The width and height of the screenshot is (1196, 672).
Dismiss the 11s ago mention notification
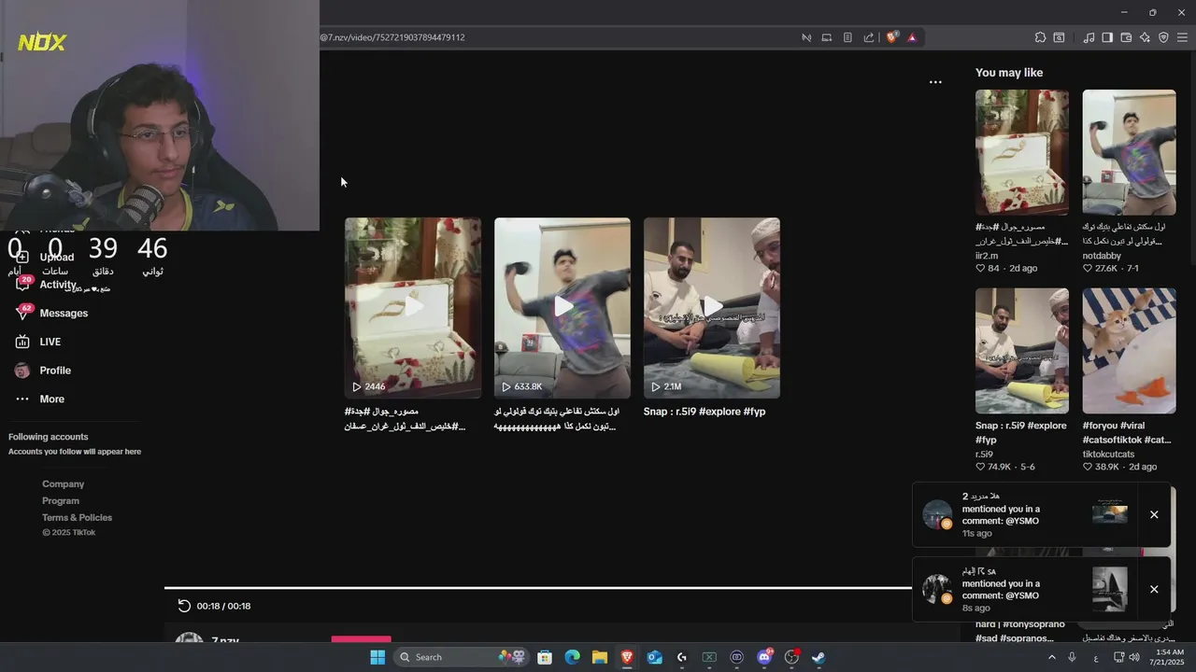coord(1154,514)
